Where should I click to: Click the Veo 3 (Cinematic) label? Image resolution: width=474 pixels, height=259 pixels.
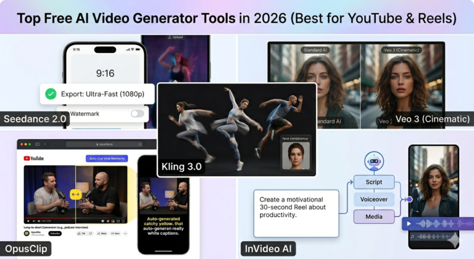[432, 119]
